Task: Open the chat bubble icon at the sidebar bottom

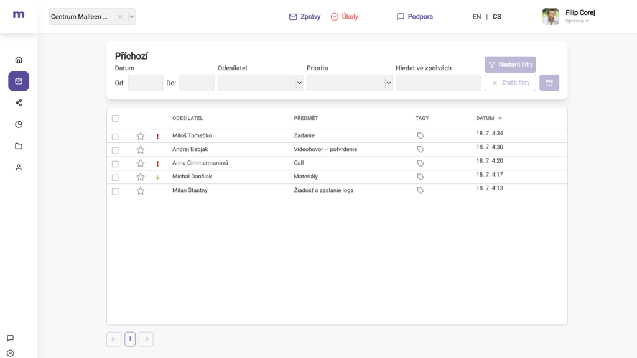Action: 11,338
